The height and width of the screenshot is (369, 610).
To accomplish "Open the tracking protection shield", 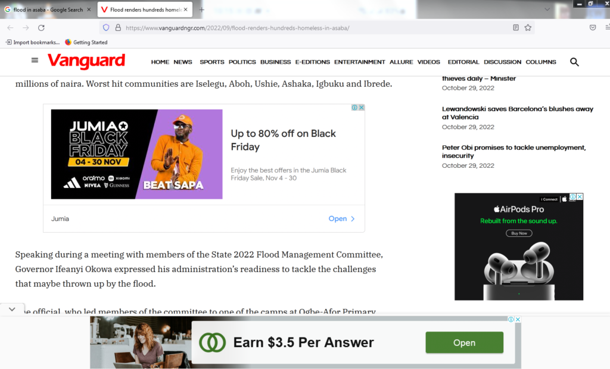I will pyautogui.click(x=106, y=27).
